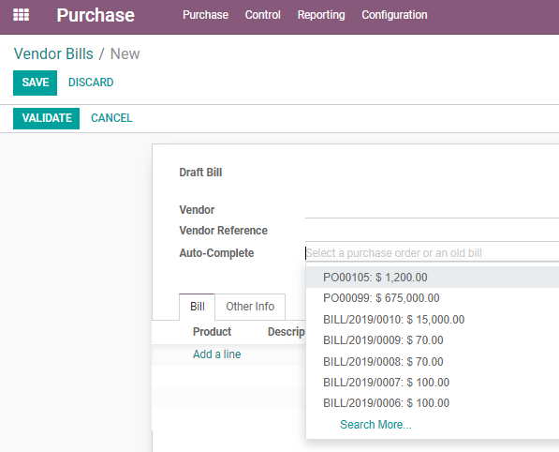Open the Reporting menu
This screenshot has height=452, width=559.
(321, 15)
